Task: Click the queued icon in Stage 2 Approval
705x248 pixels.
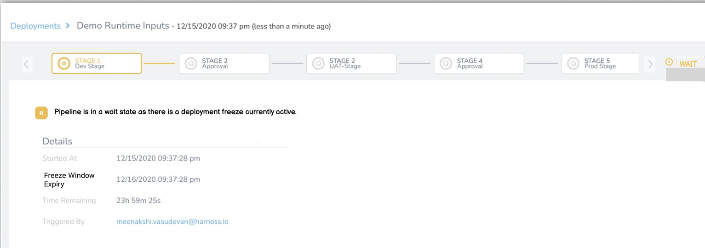Action: pos(191,63)
